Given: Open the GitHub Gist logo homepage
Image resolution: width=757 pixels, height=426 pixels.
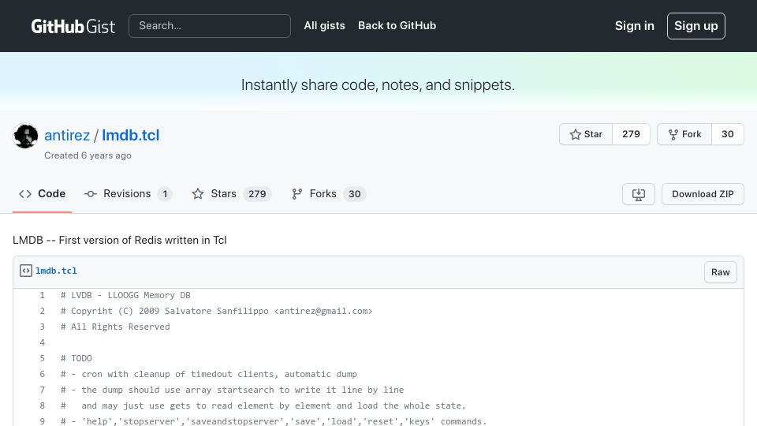Looking at the screenshot, I should 73,26.
